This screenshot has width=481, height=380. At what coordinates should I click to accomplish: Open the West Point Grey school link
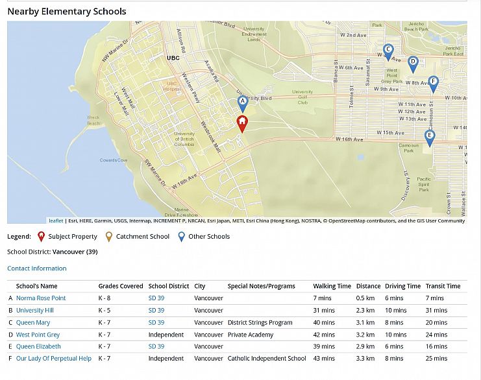coord(38,335)
